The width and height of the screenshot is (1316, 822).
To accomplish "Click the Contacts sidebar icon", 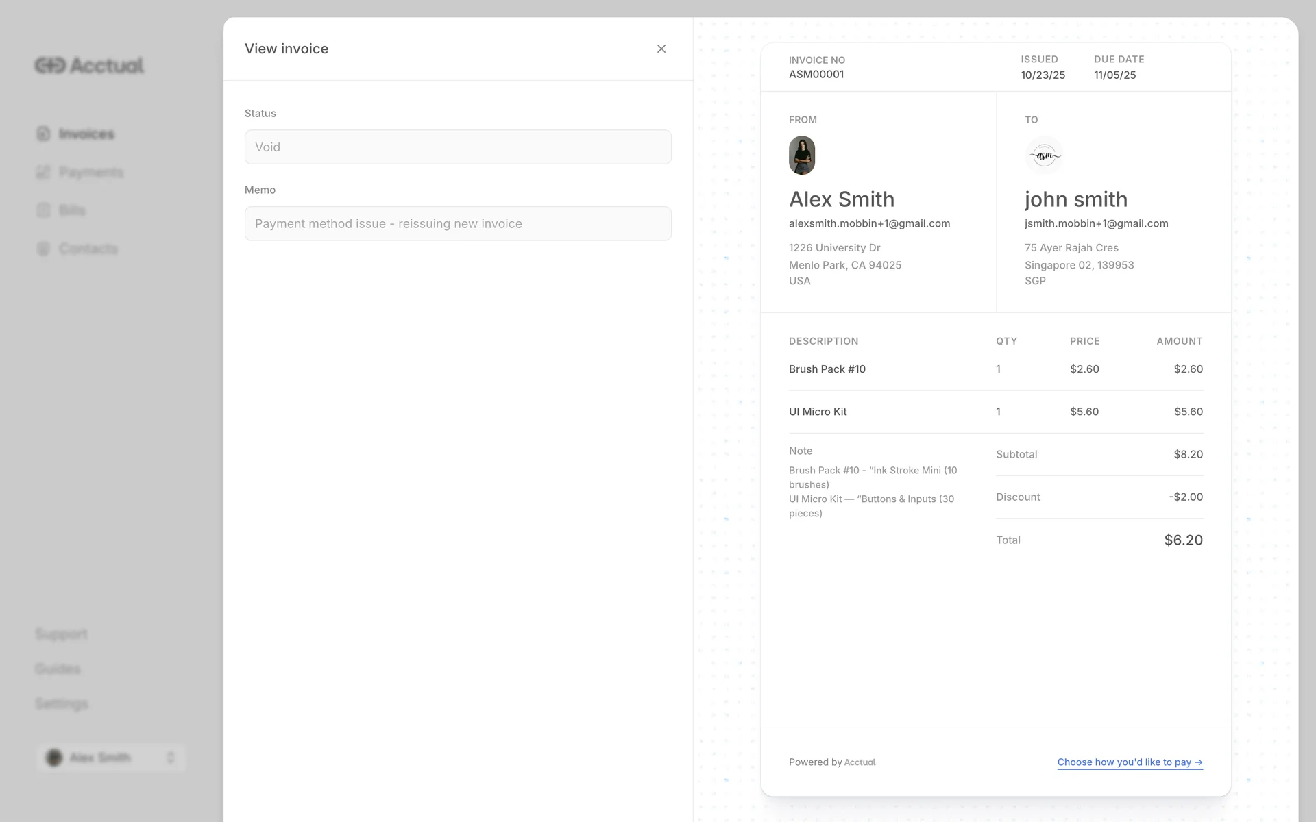I will coord(43,249).
